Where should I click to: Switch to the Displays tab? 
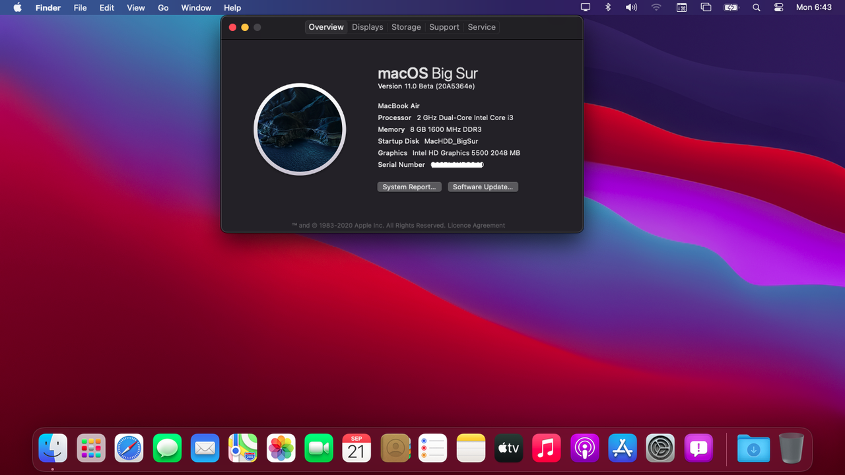[x=368, y=27]
